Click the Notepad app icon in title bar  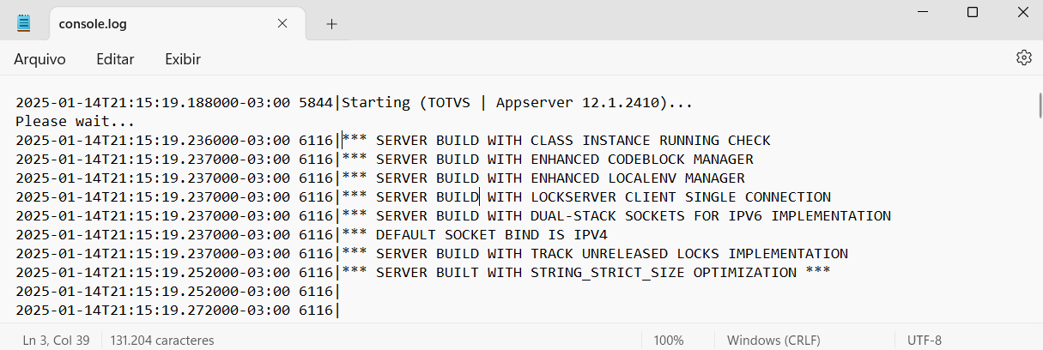tap(24, 23)
